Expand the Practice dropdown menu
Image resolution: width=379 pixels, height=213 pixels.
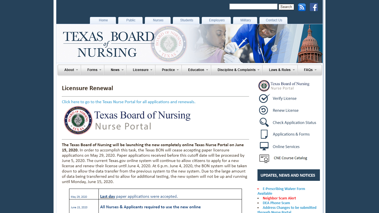coord(168,70)
